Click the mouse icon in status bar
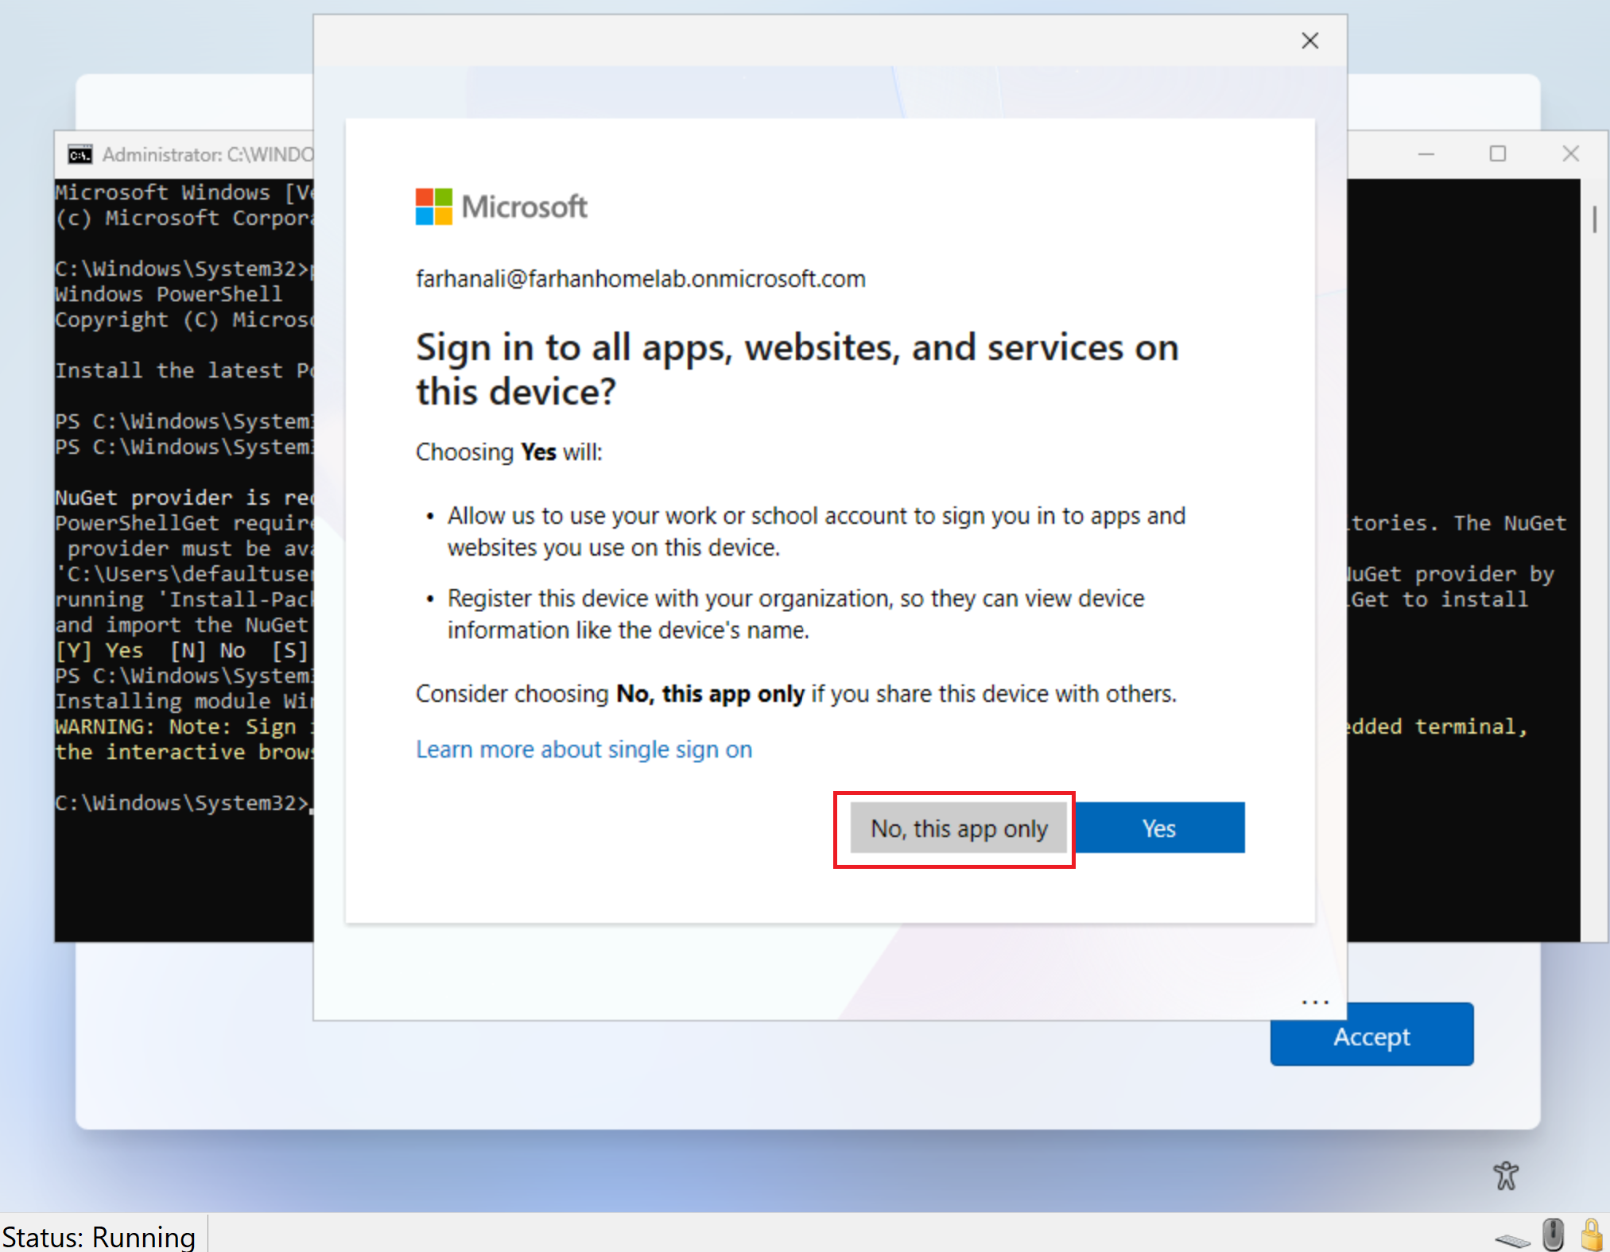 [x=1552, y=1235]
